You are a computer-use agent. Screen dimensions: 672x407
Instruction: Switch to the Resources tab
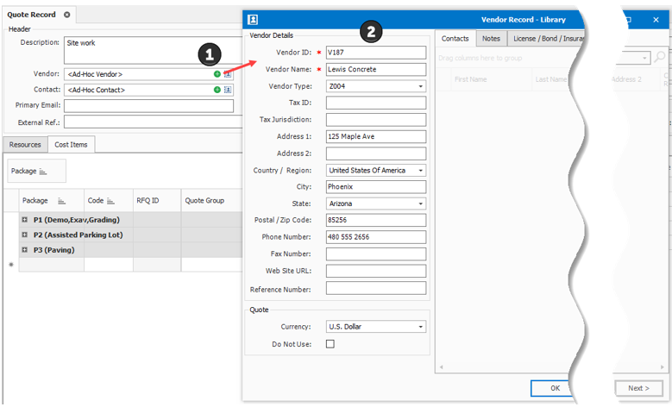point(25,145)
